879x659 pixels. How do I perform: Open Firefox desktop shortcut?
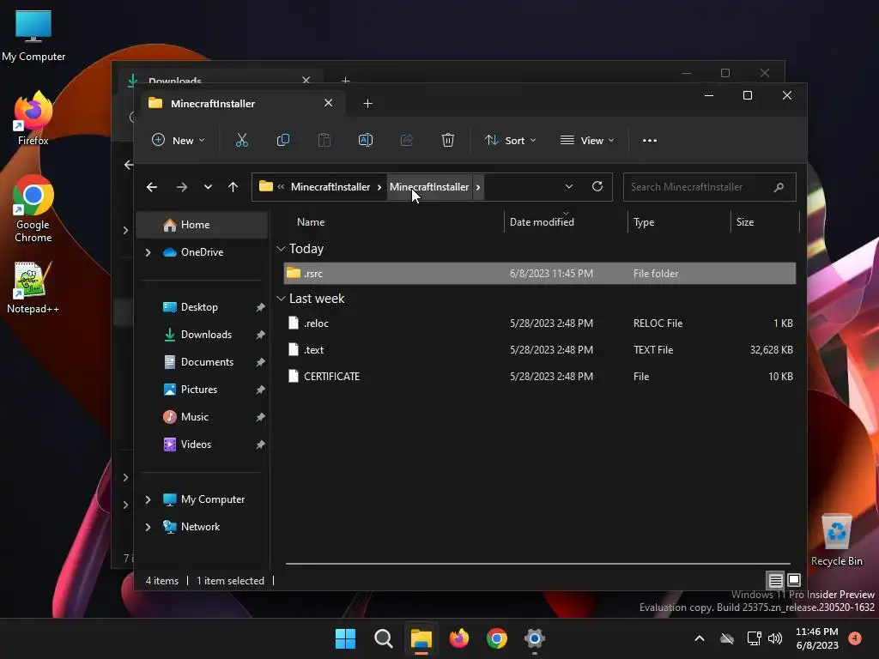pos(33,118)
